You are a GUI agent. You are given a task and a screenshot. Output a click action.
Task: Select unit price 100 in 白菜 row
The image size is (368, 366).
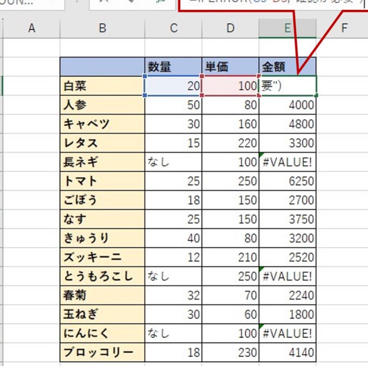click(230, 86)
